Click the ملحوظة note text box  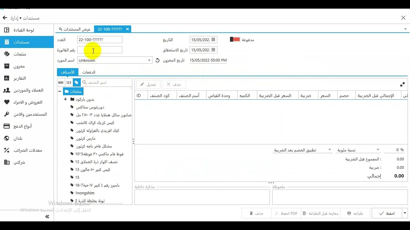[340, 197]
